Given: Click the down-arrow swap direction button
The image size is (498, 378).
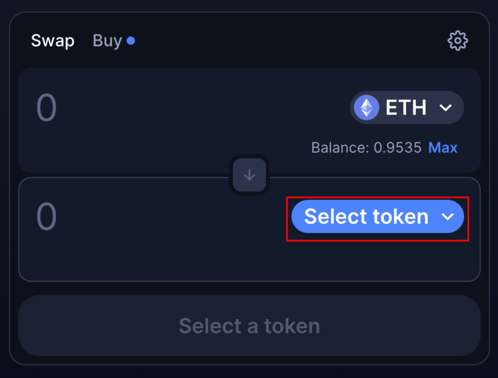Looking at the screenshot, I should tap(249, 175).
